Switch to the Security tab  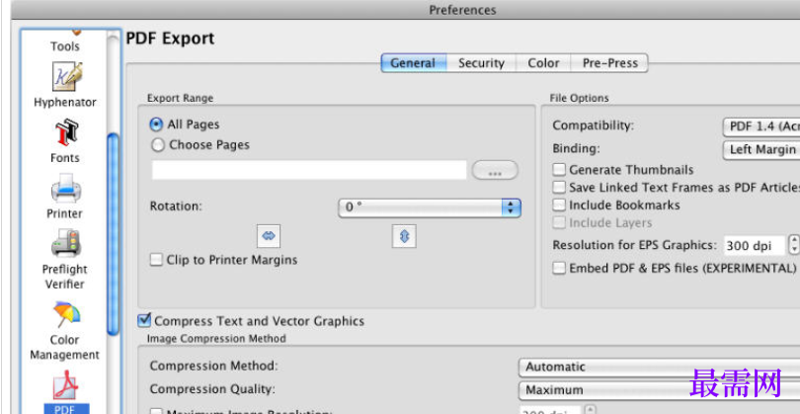click(481, 63)
